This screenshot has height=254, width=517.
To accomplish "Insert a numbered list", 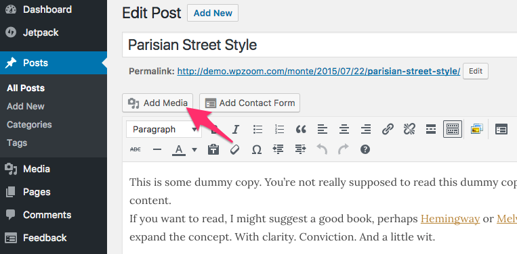I will pyautogui.click(x=279, y=130).
